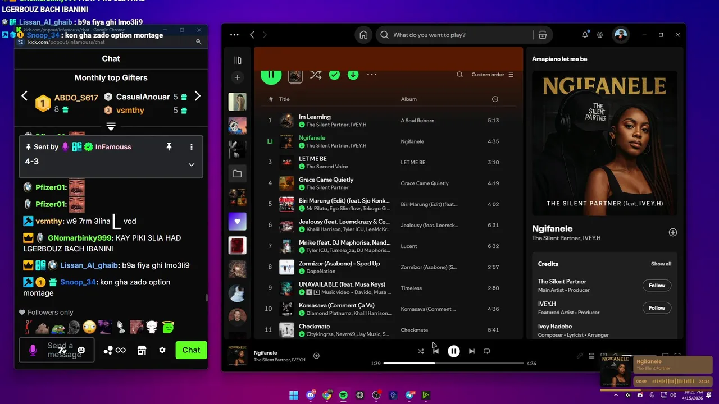Click now-playing cover in player bar

(238, 356)
